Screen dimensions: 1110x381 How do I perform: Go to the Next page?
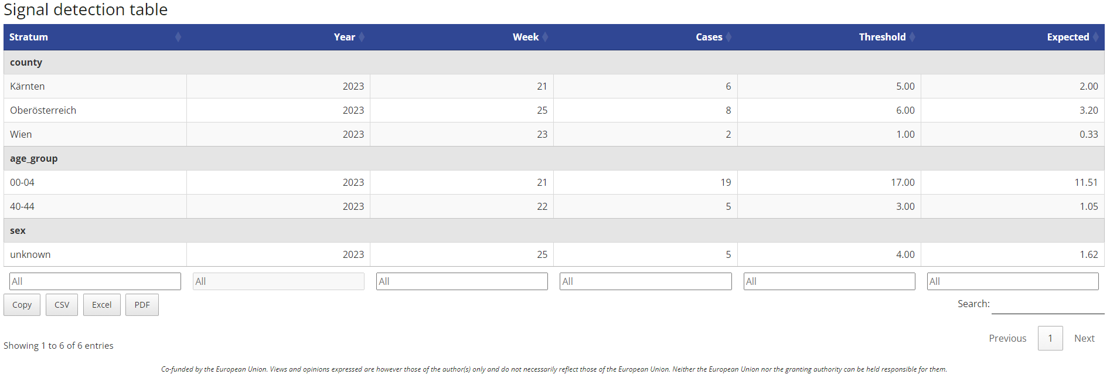1084,338
